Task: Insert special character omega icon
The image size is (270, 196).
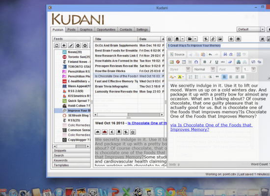Action: click(196, 62)
